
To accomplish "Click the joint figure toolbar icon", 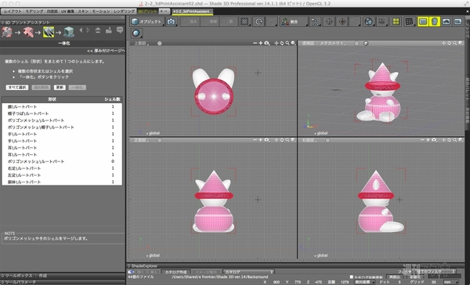I will click(x=315, y=22).
